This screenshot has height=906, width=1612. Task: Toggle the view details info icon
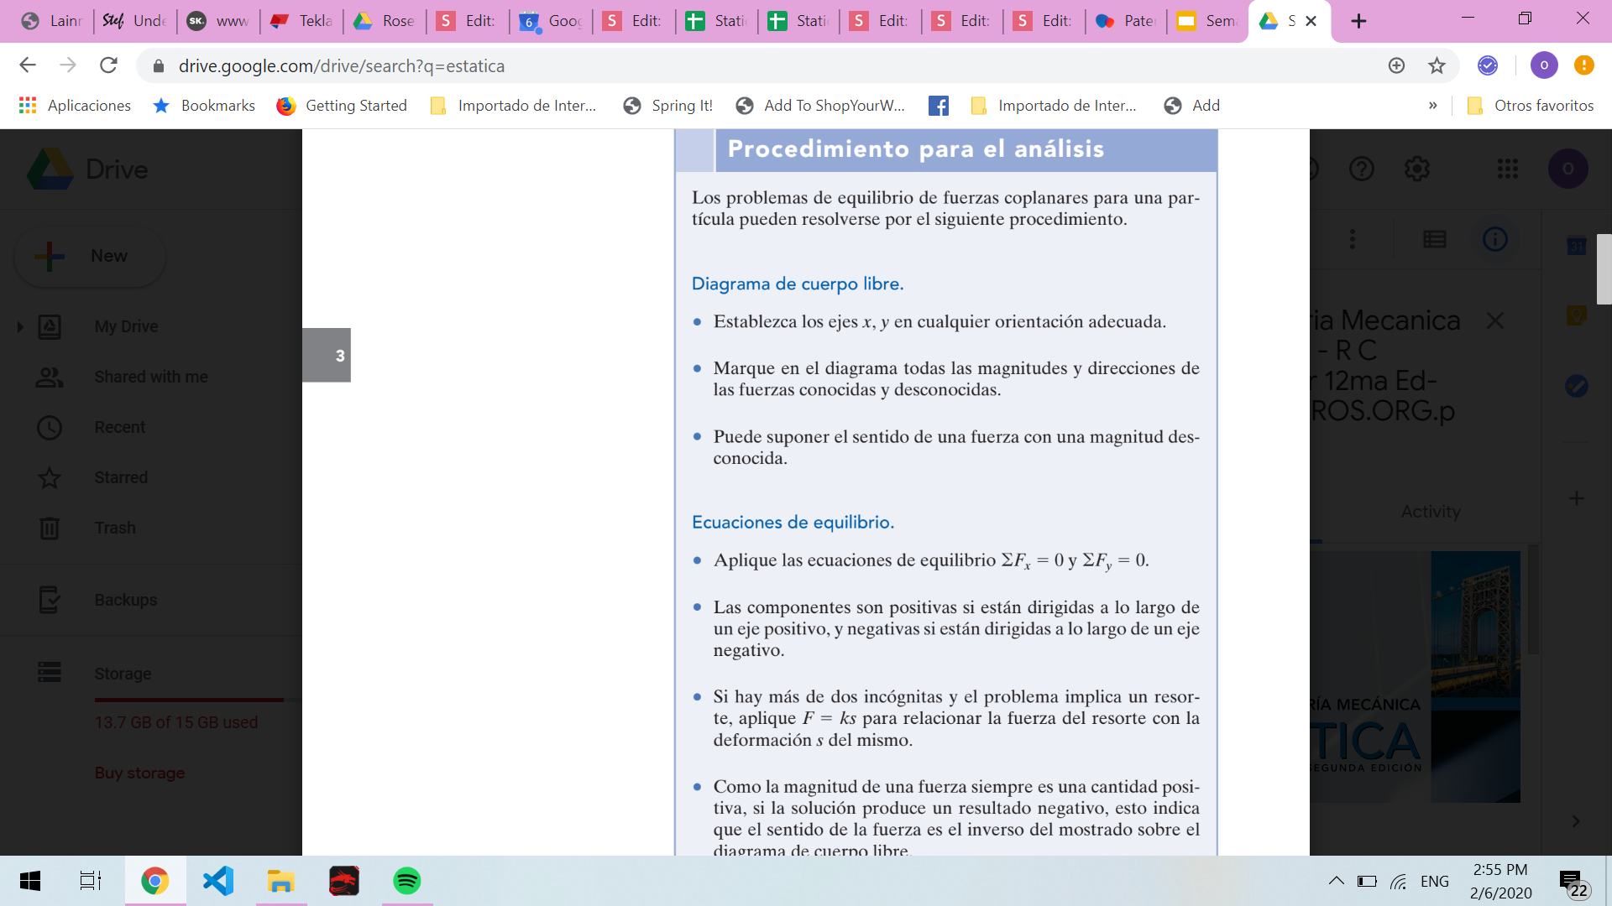(x=1494, y=240)
